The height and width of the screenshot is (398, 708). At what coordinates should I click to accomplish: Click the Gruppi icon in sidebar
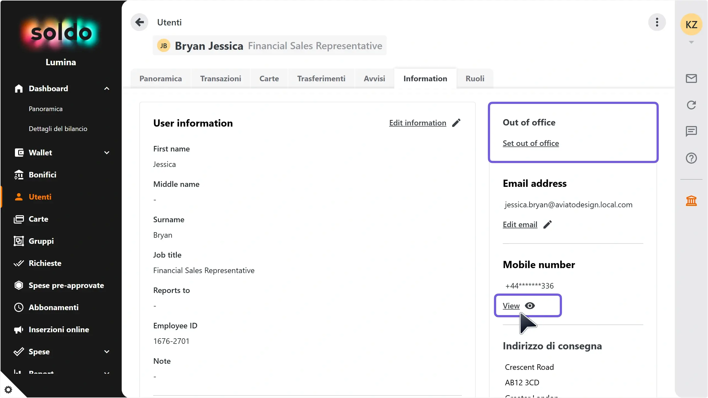tap(19, 241)
